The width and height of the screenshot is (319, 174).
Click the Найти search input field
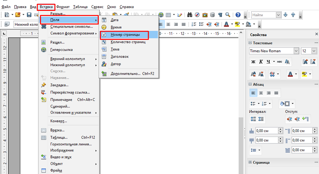(x=263, y=15)
